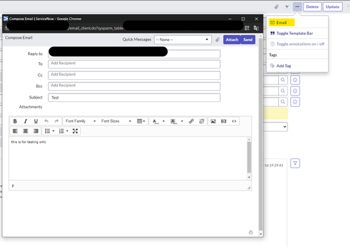350x247 pixels.
Task: Click the numbered list icon
Action: click(61, 131)
